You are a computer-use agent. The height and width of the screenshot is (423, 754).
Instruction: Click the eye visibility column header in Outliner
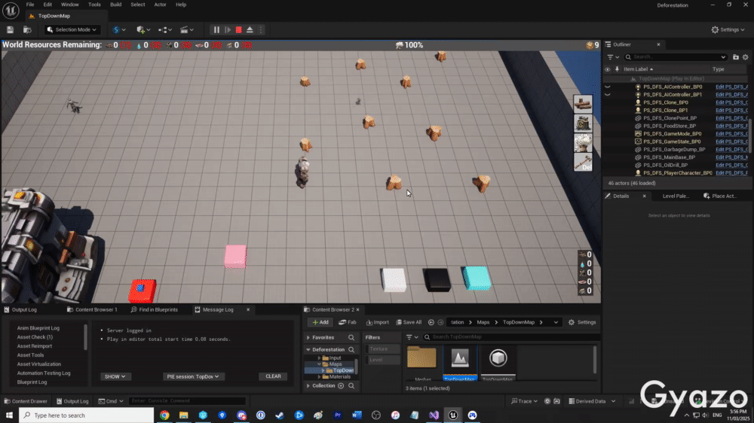tap(608, 69)
